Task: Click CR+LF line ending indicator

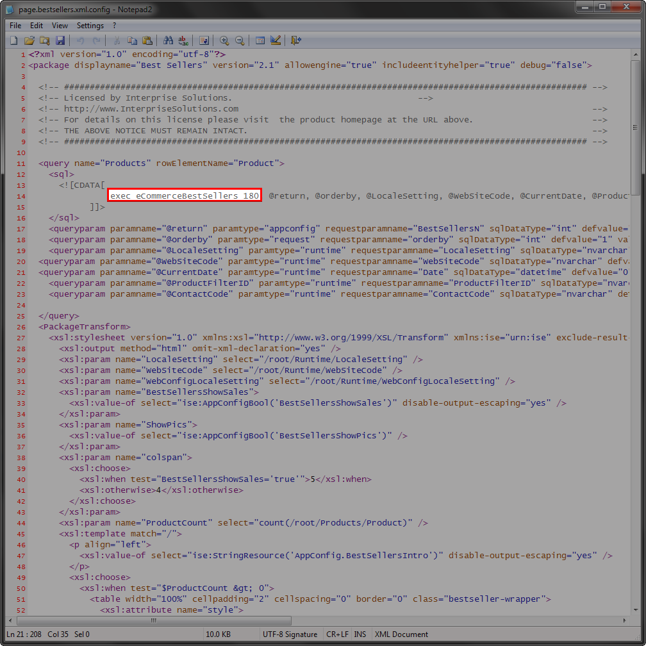Action: (337, 634)
